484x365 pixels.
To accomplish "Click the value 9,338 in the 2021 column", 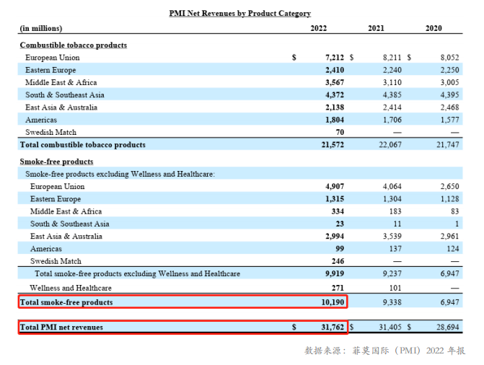I will (x=392, y=302).
